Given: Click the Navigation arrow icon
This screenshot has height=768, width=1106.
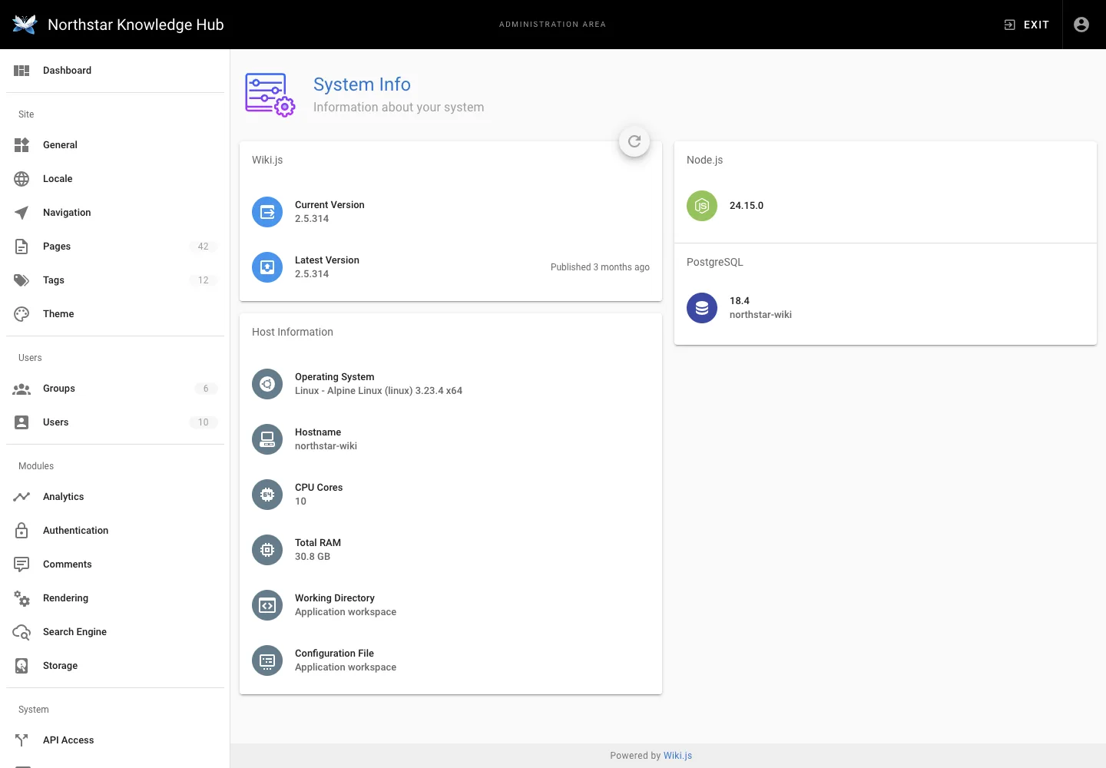Looking at the screenshot, I should coord(22,213).
